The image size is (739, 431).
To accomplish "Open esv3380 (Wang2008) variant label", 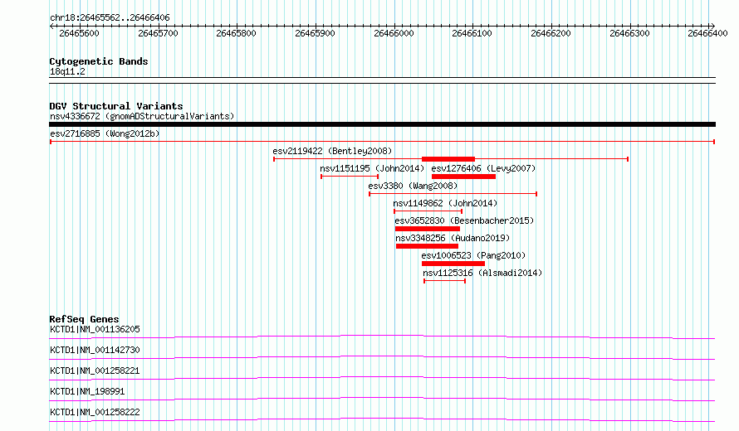I will (413, 186).
